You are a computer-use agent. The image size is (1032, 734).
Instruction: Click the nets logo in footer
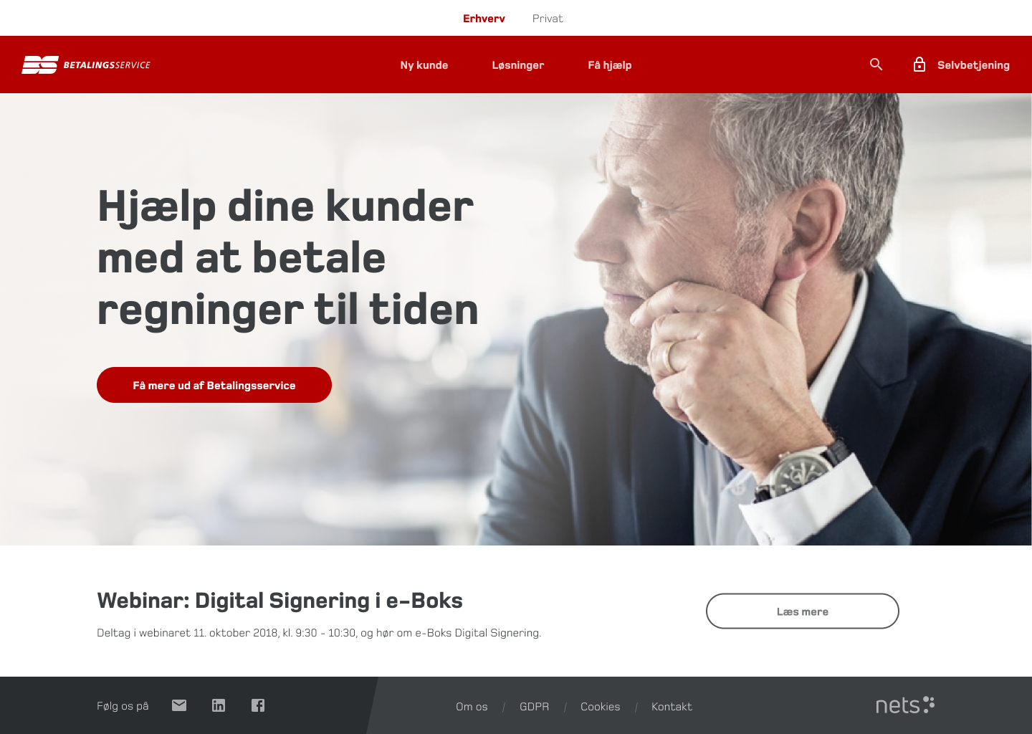(905, 705)
